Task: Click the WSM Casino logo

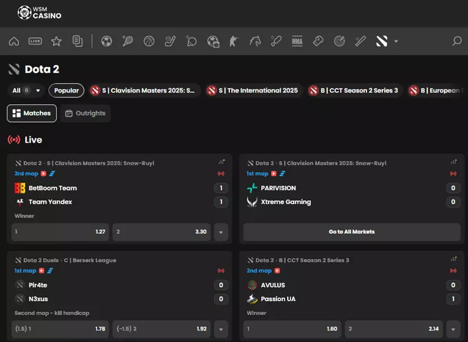Action: (x=39, y=13)
